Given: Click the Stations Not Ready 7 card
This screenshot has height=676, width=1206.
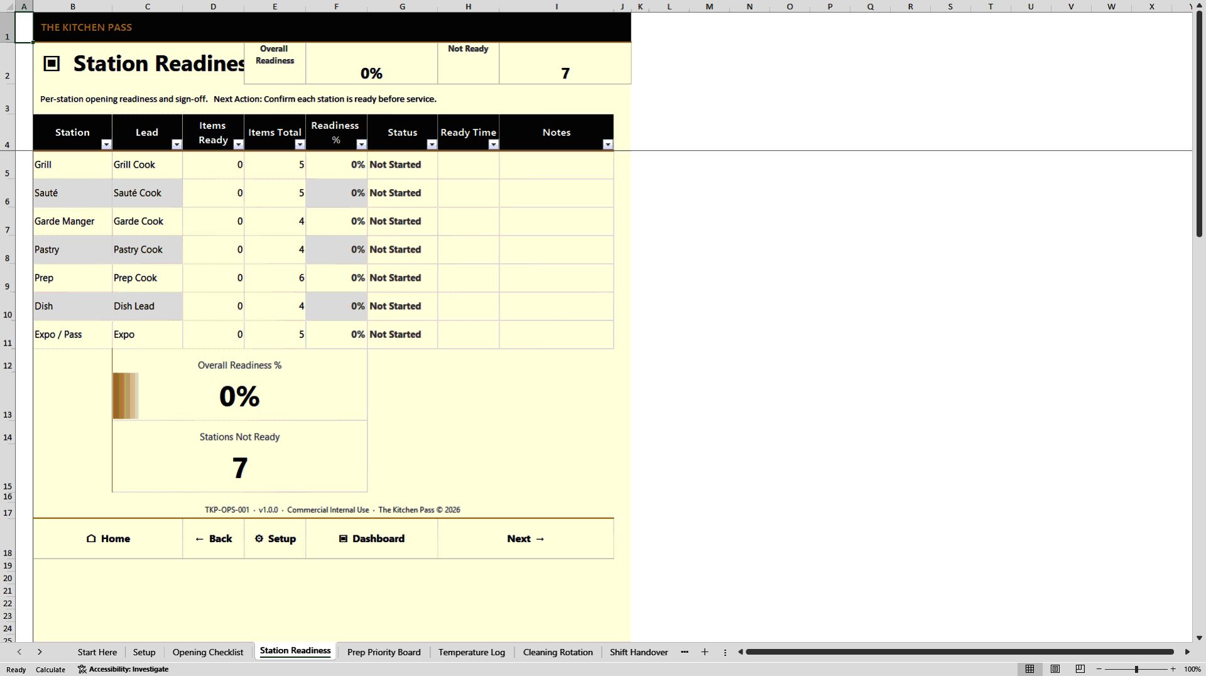Looking at the screenshot, I should 239,456.
